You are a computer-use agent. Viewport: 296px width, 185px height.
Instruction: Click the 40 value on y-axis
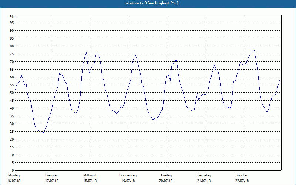(x=12, y=108)
